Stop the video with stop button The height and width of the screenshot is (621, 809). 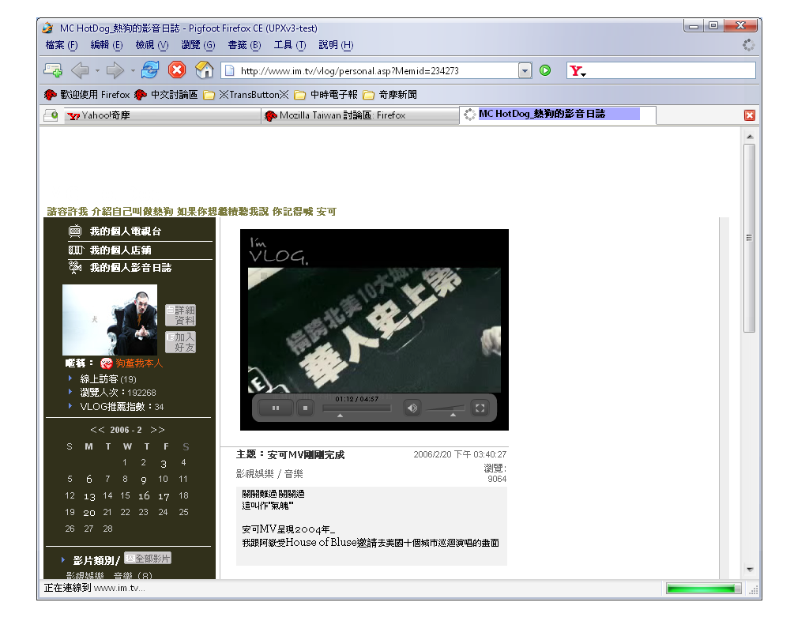pos(305,408)
